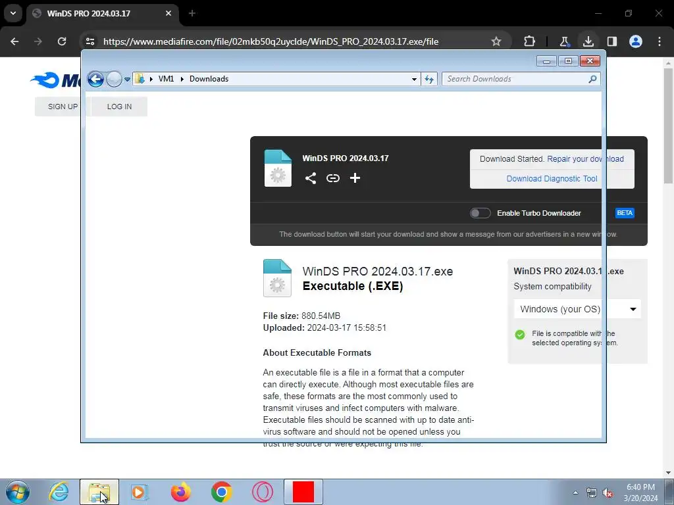This screenshot has width=674, height=505.
Task: Open the Windows (your OS) dropdown
Action: (x=577, y=309)
